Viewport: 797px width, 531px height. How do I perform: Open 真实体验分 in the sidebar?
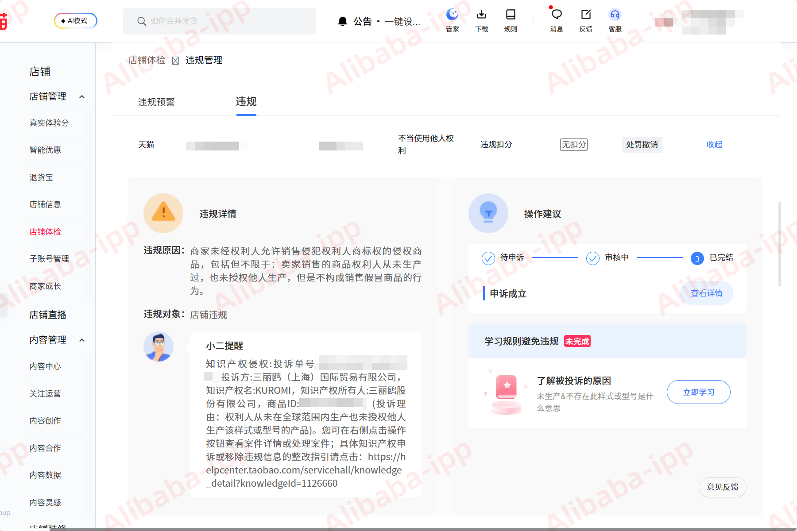pyautogui.click(x=49, y=123)
